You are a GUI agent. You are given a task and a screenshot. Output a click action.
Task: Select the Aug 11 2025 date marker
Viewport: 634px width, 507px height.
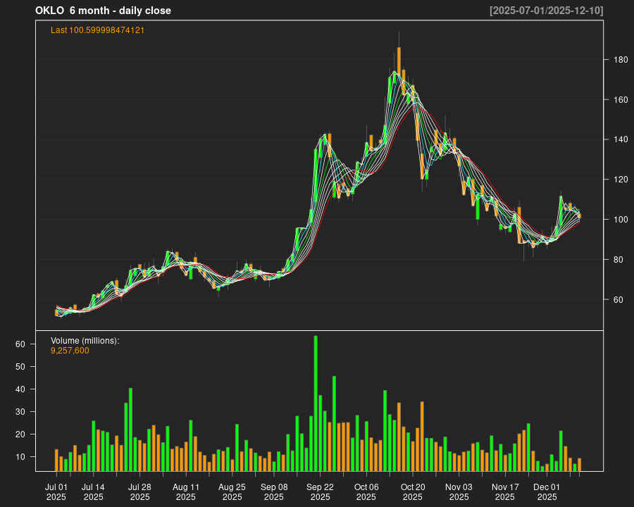(x=186, y=492)
